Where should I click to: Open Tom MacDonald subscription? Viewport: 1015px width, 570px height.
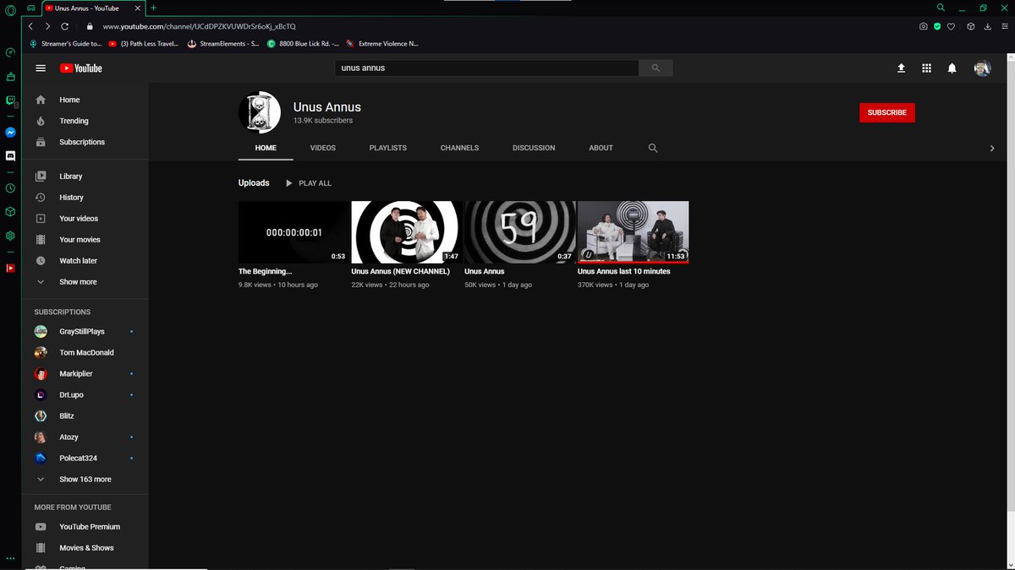85,353
